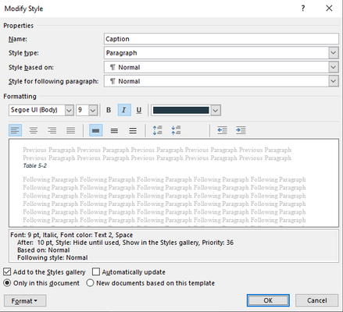Open the font size dropdown arrow
Image resolution: width=343 pixels, height=312 pixels.
(x=93, y=110)
